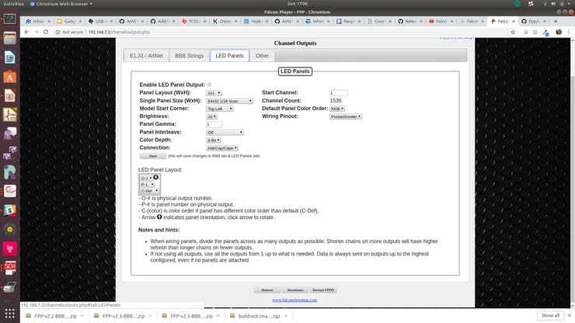Choose a Default Panel Color Order
575x323 pixels.
tap(337, 109)
